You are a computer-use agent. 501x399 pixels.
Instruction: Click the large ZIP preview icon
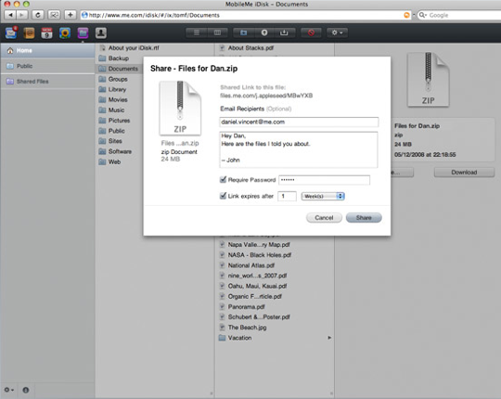[x=428, y=79]
